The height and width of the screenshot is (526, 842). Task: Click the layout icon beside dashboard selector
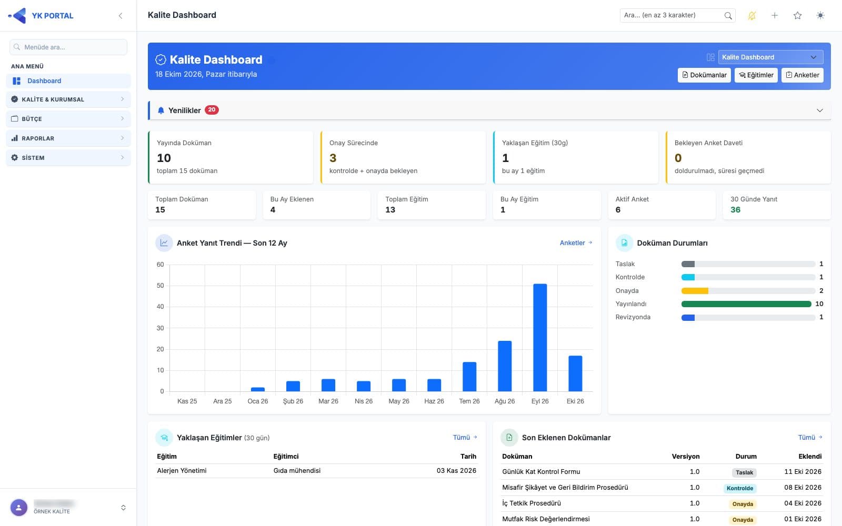tap(710, 57)
